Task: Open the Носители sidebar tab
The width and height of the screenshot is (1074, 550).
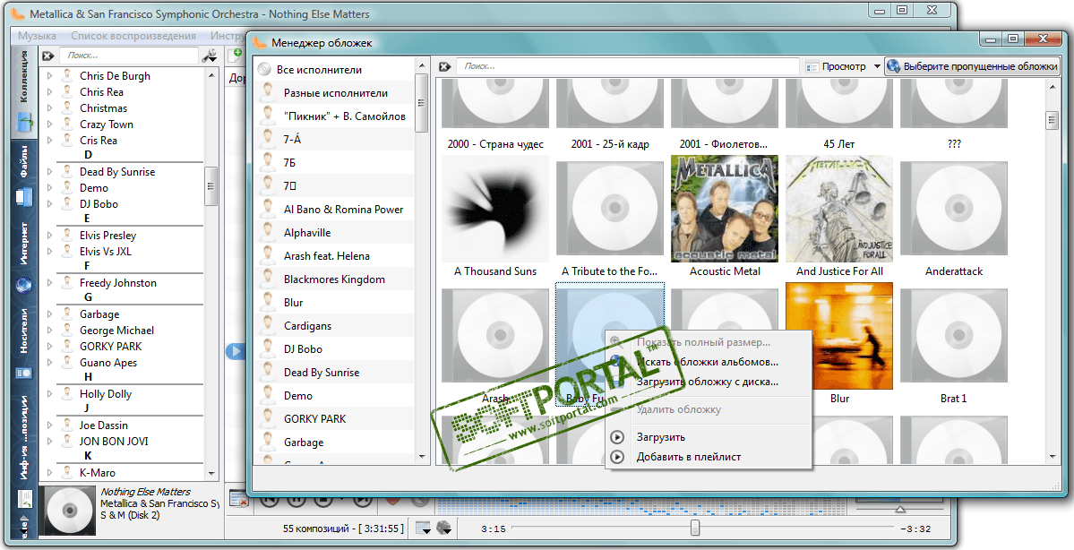Action: point(24,345)
